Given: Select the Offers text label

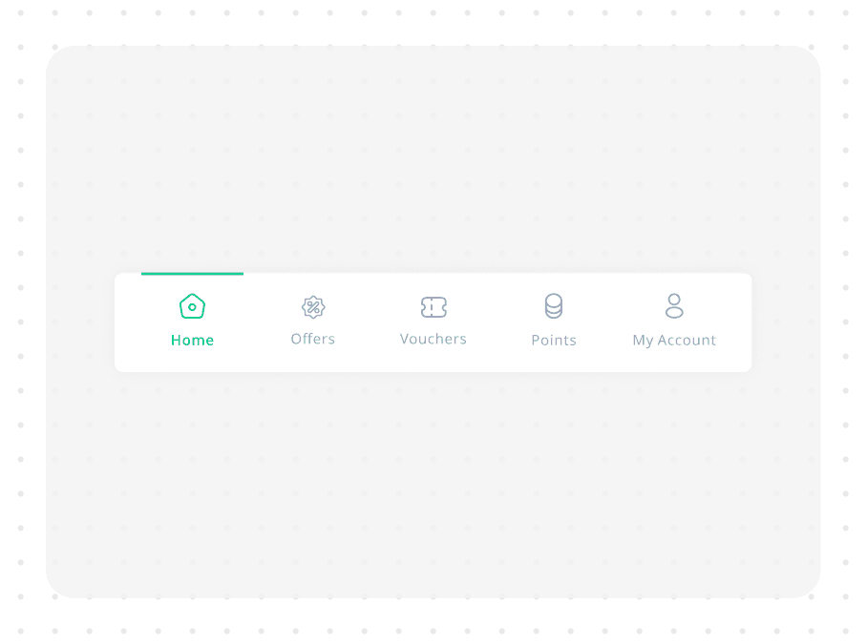Looking at the screenshot, I should coord(313,339).
